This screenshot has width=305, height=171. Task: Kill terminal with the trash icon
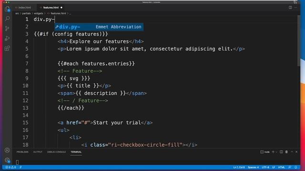[x=286, y=152]
